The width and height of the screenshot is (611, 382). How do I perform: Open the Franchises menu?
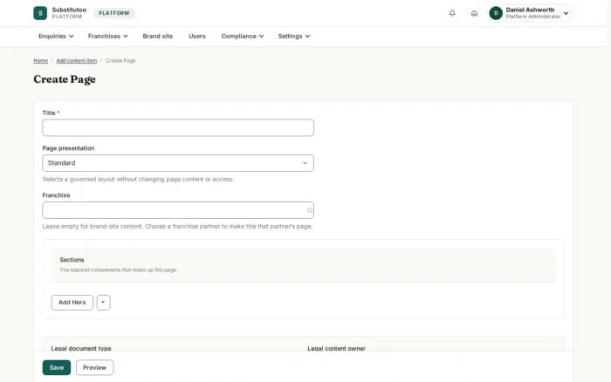108,37
